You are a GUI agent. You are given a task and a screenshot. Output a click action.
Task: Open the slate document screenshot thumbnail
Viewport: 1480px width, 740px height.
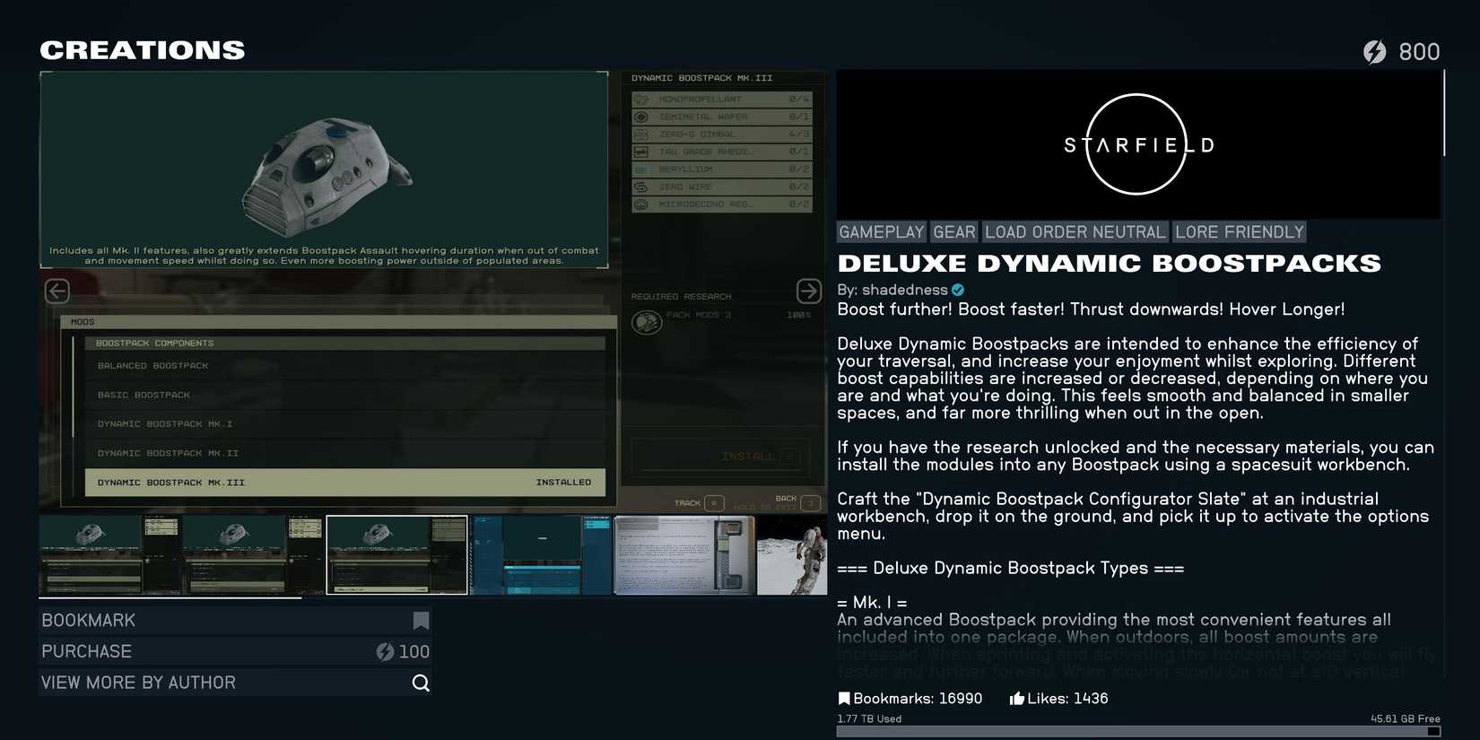tap(683, 554)
